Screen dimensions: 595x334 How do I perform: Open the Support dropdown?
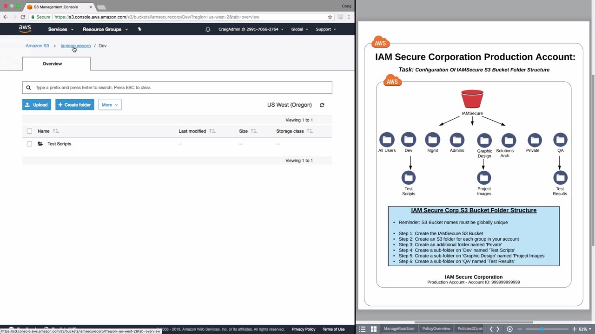tap(326, 29)
